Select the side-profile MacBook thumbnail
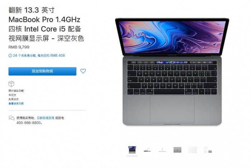The image size is (251, 168). click(x=147, y=150)
